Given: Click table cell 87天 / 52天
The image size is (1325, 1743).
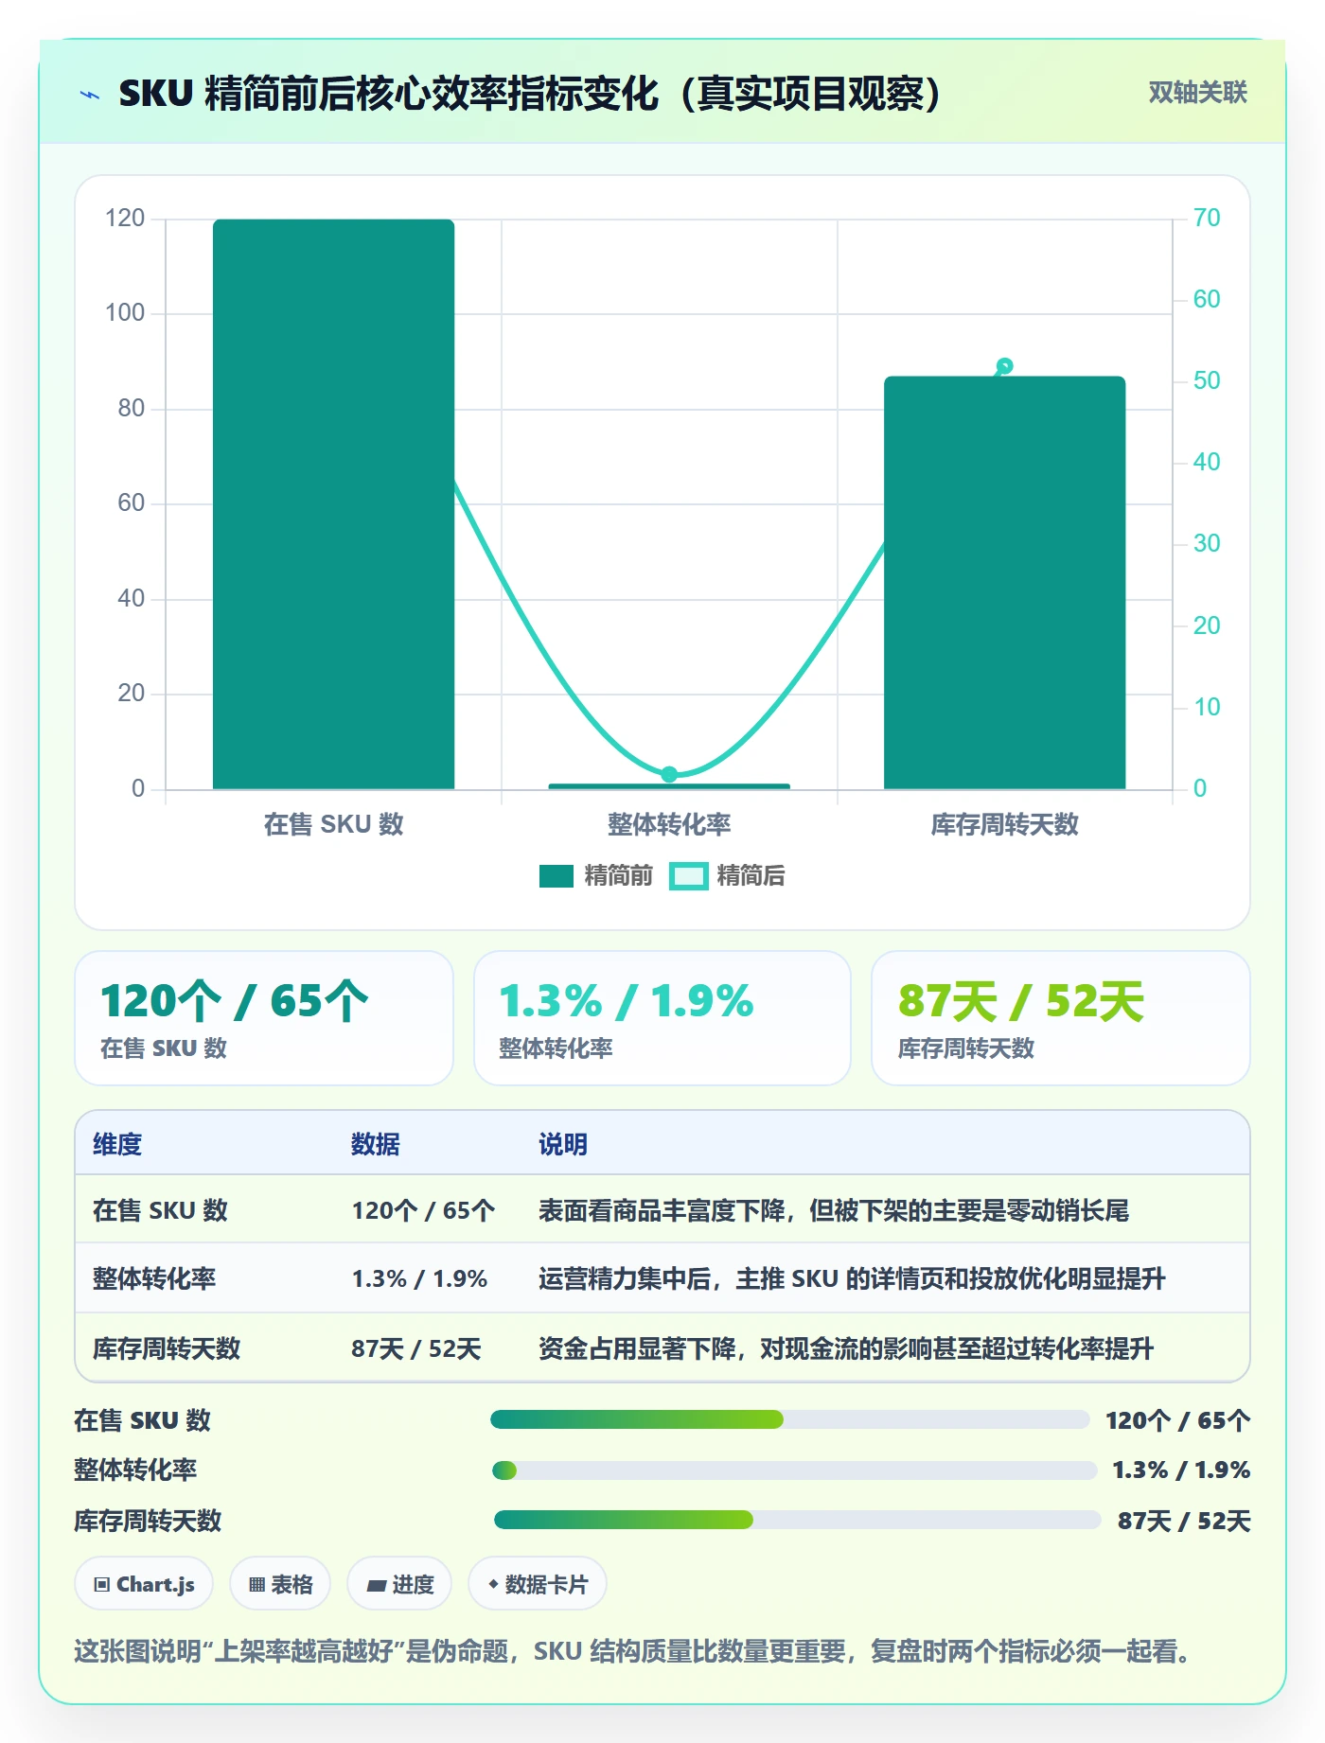Looking at the screenshot, I should tap(416, 1348).
